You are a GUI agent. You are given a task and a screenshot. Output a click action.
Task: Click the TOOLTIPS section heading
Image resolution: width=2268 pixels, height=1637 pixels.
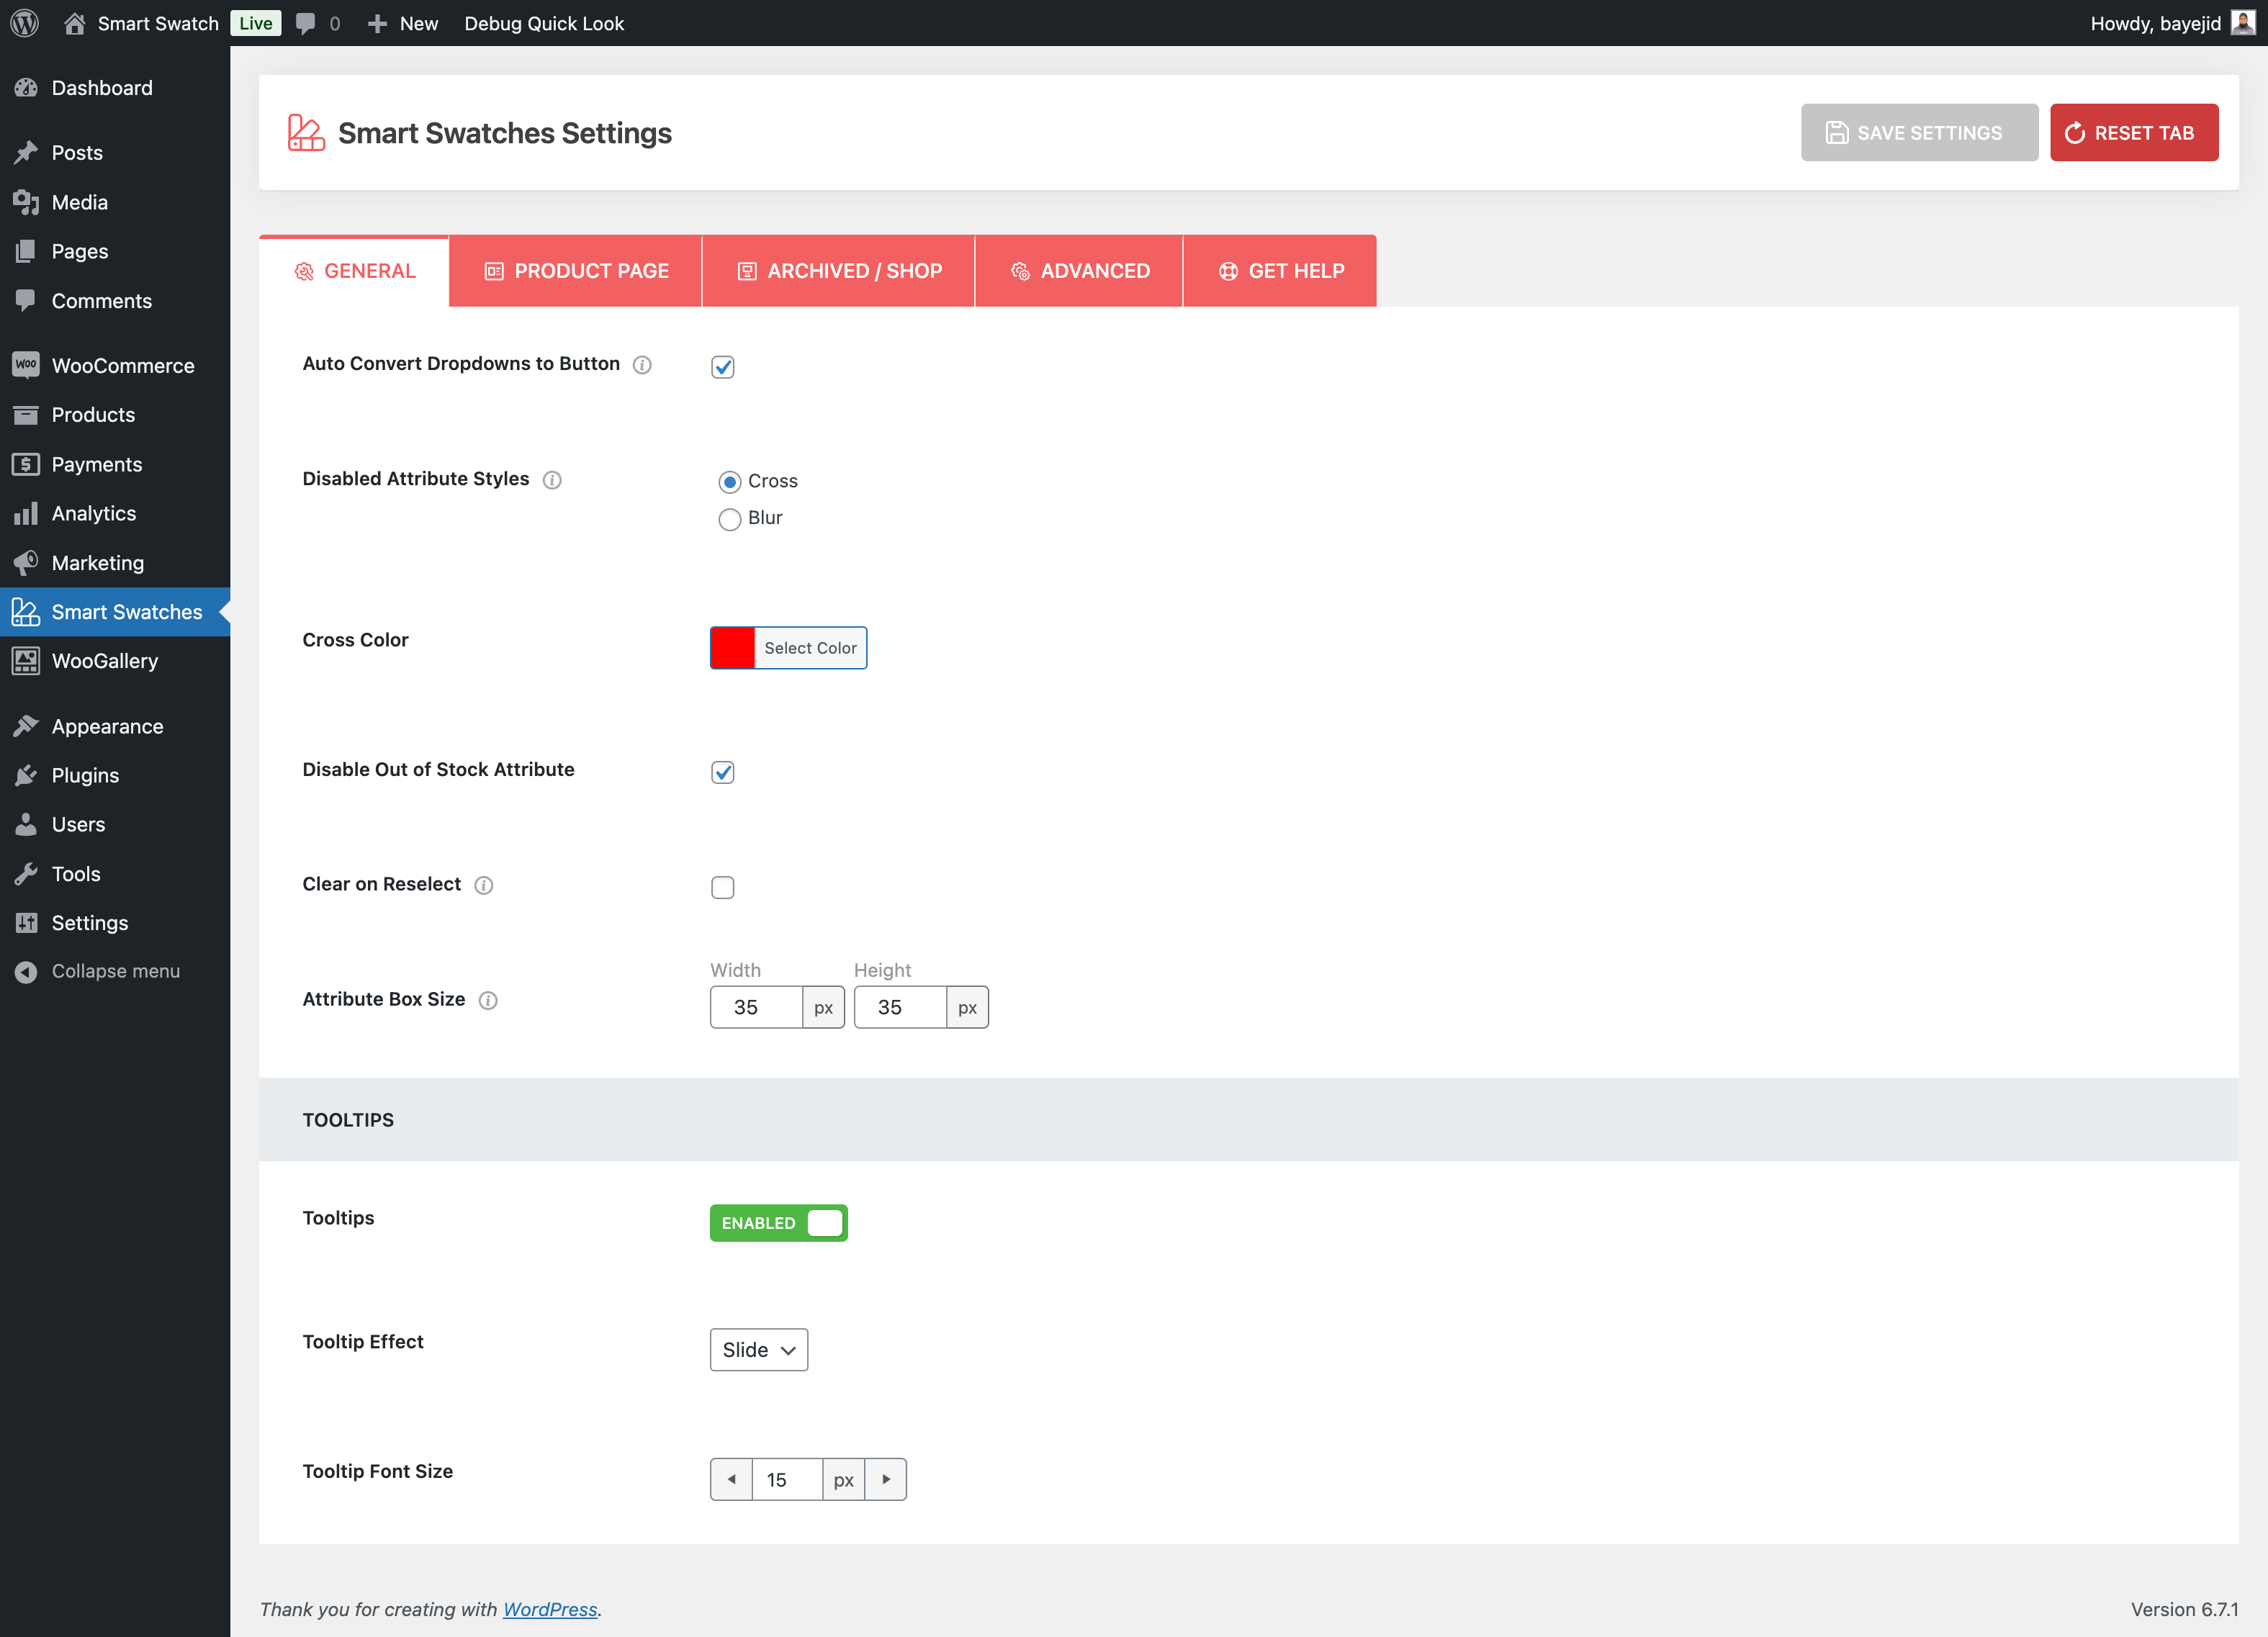pos(348,1120)
